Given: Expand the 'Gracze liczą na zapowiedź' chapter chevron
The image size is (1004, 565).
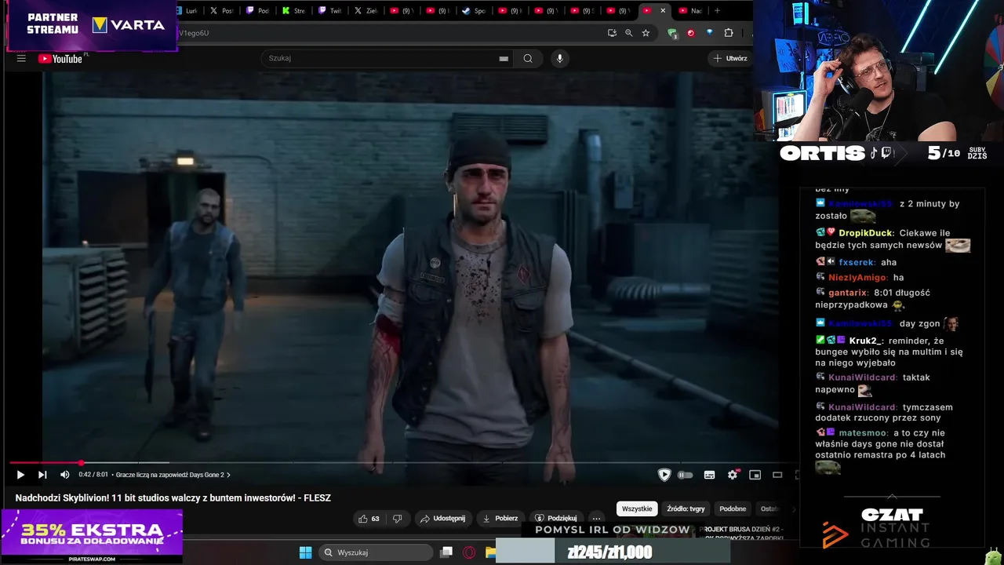Looking at the screenshot, I should tap(228, 475).
